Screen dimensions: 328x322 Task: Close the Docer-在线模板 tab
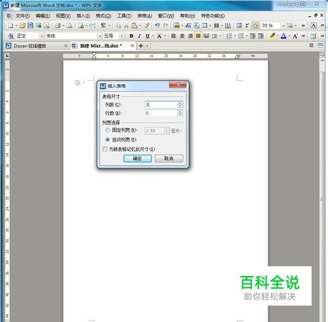66,46
